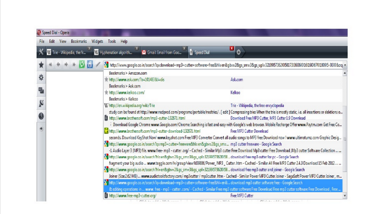Viewport: 376px width, 214px height.
Task: Click the page icon beside free-mp3-cutter.org suggestion
Action: [x=106, y=195]
